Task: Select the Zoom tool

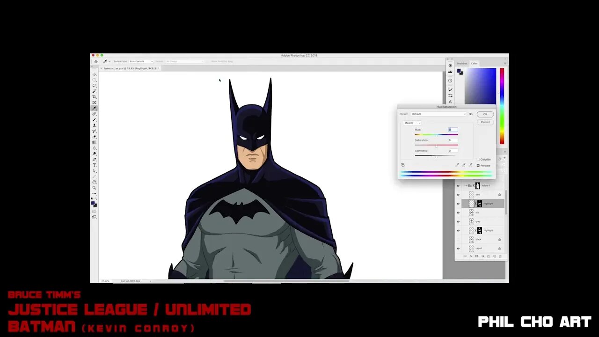Action: tap(94, 188)
